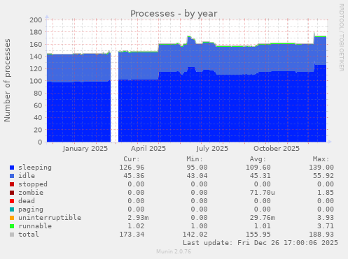Click the total legend color swatch
This screenshot has height=259, width=348.
[x=12, y=235]
